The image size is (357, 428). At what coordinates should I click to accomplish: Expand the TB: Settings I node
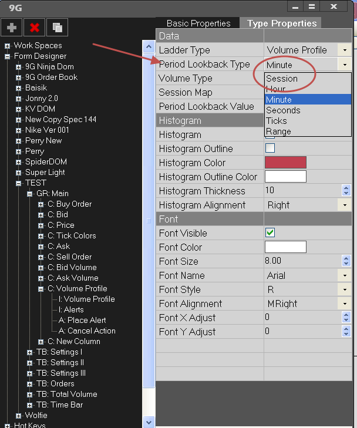(29, 352)
